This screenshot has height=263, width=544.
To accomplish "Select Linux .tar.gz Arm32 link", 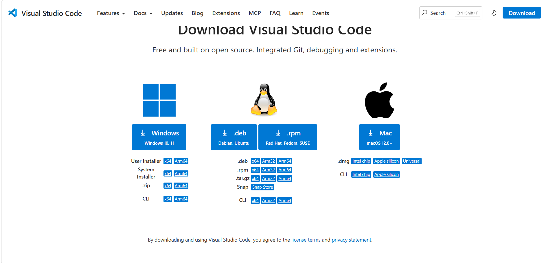I will click(x=269, y=179).
